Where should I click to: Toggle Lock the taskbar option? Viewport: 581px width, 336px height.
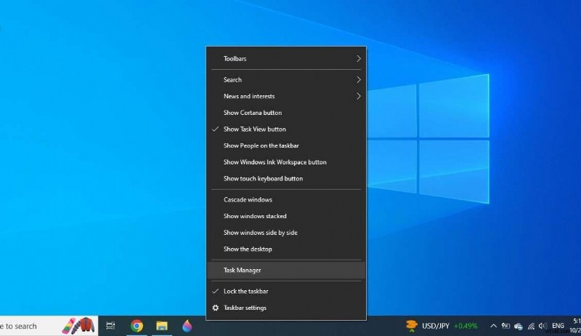tap(245, 291)
